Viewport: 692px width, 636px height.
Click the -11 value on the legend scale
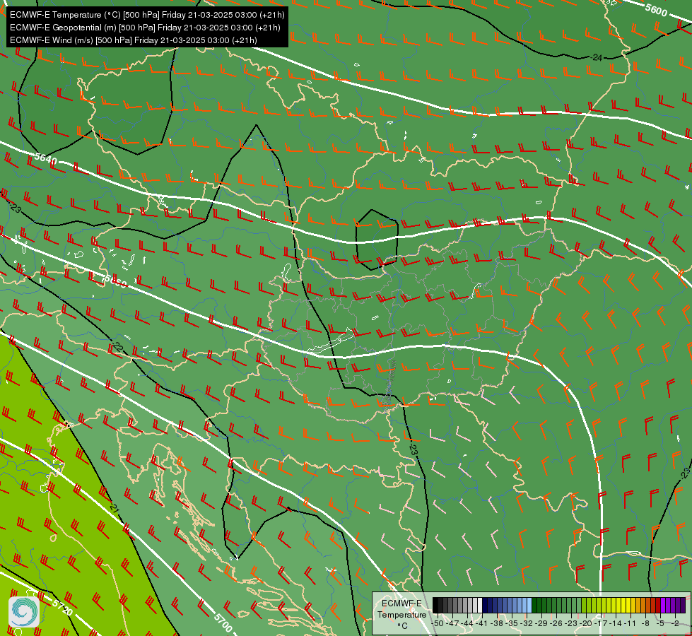point(631,623)
